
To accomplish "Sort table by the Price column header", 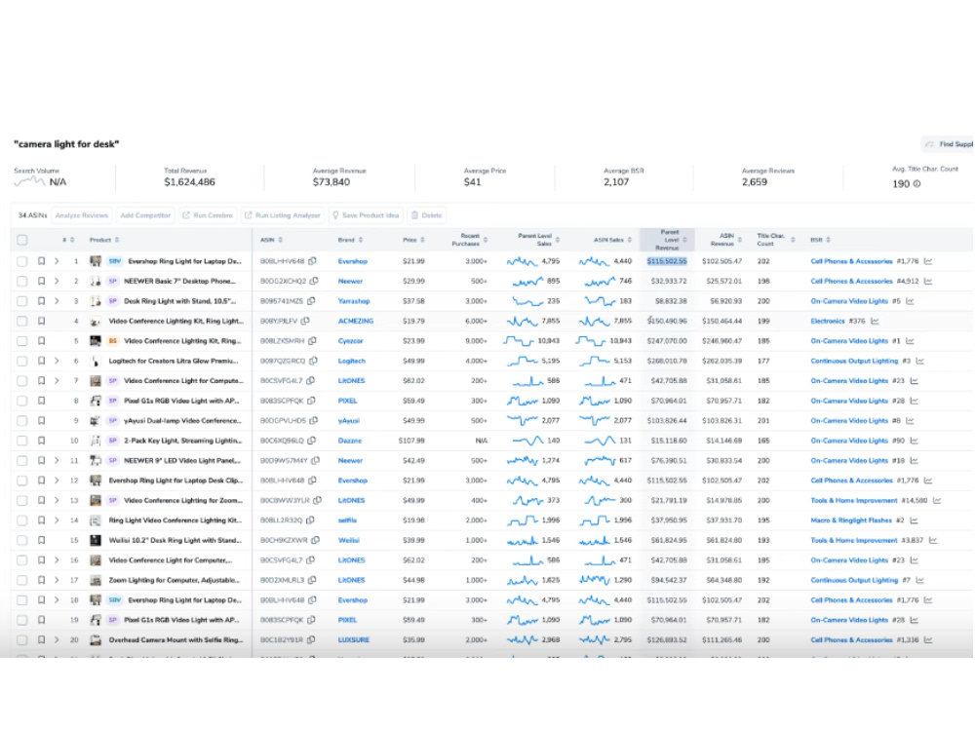I will coord(413,240).
